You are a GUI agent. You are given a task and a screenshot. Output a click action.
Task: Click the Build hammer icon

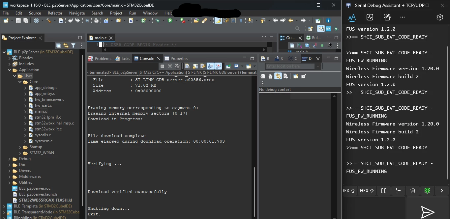tap(48, 20)
